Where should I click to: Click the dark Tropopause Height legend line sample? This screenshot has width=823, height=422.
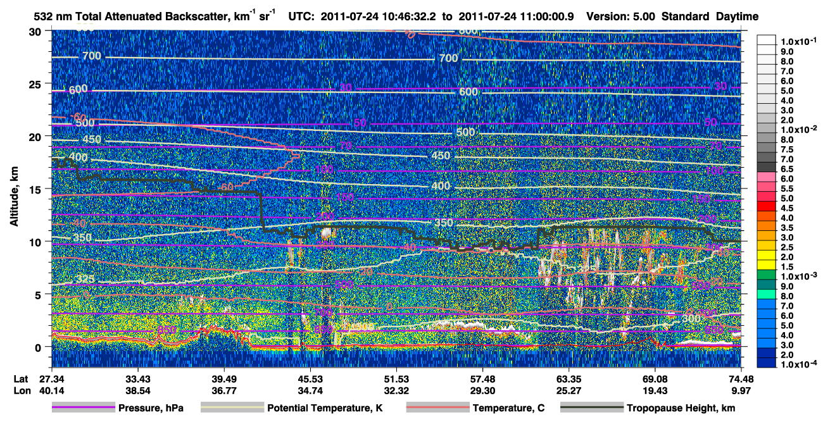point(591,408)
